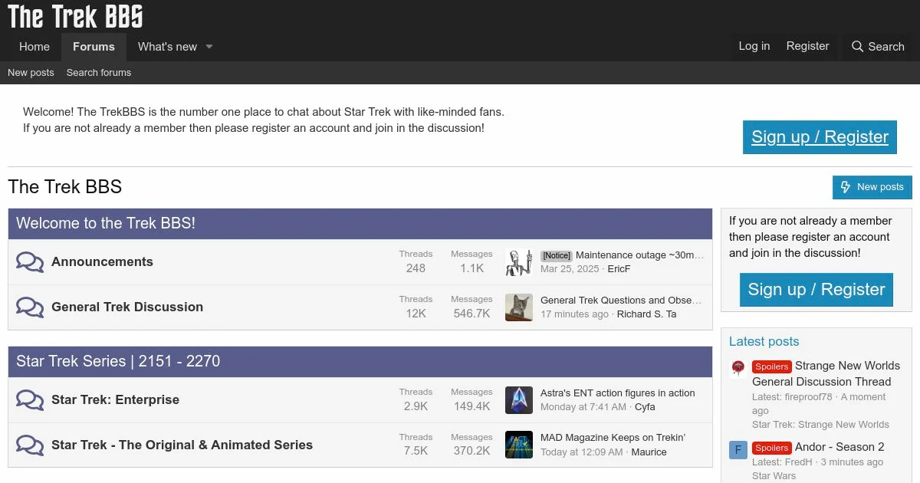Screen dimensions: 920x483
Task: Click top banner Sign up / Register button
Action: coord(820,137)
